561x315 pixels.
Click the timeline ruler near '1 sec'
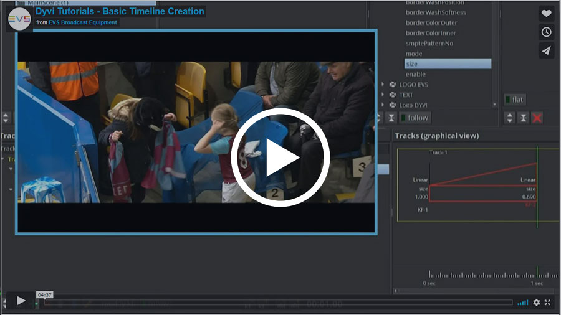(x=537, y=275)
